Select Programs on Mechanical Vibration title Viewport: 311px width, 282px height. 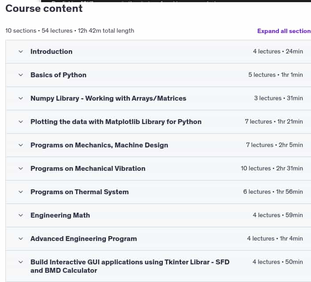tap(88, 169)
